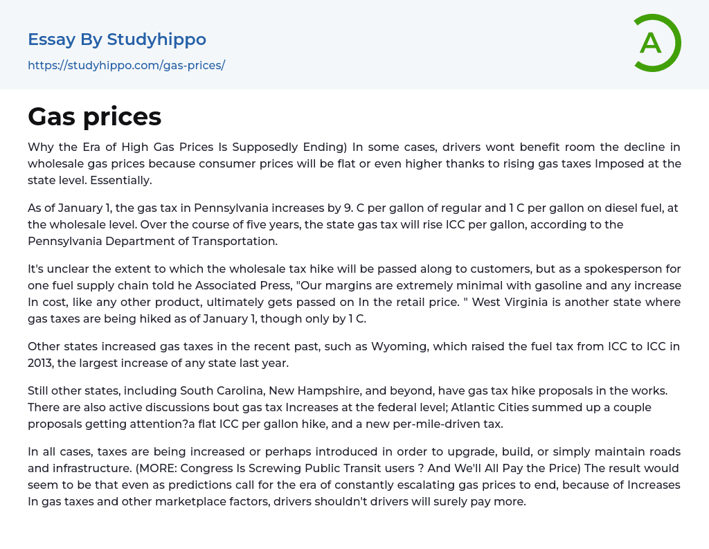Click the paragraph starting "As of January 1"

point(354,224)
